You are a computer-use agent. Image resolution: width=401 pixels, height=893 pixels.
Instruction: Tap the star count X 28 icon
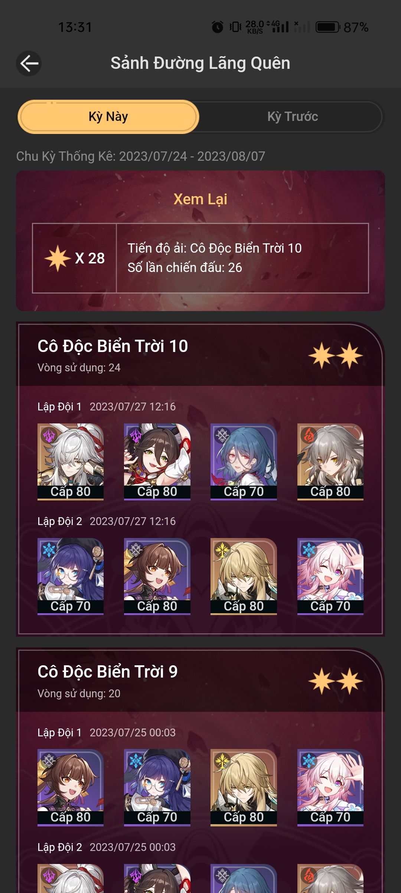tap(74, 258)
